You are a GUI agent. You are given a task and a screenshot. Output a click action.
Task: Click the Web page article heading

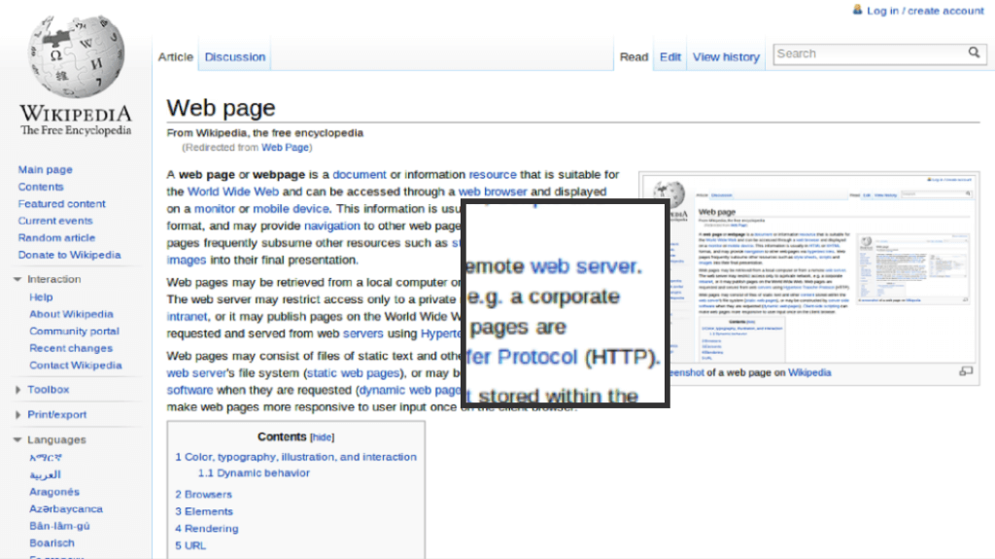point(221,108)
